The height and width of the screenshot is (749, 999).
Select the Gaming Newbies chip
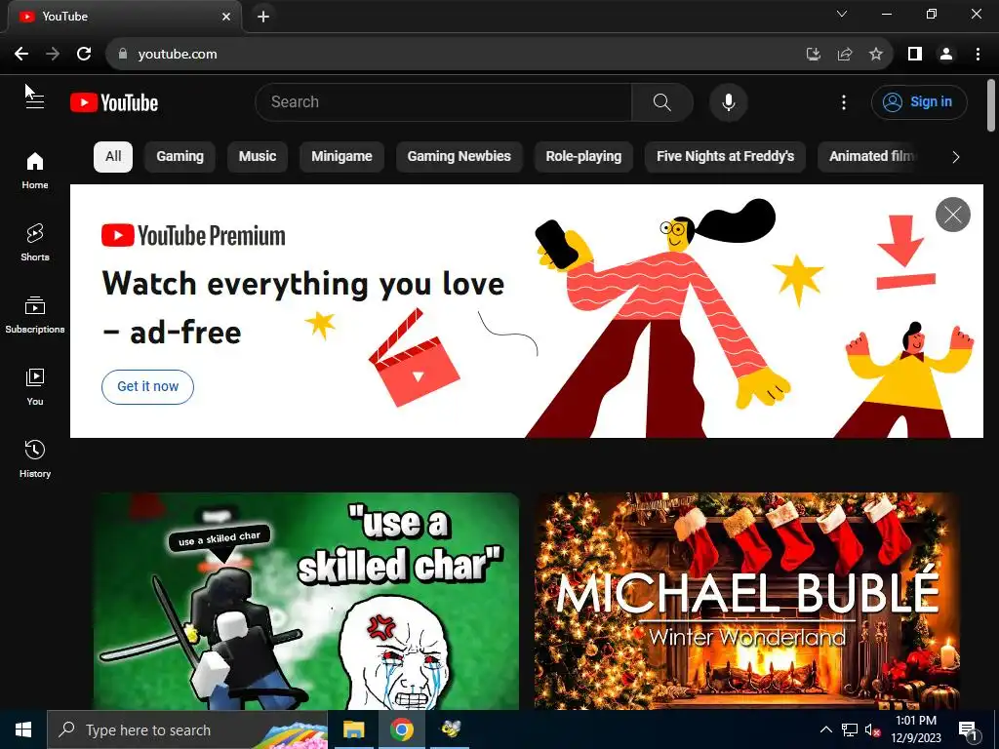point(459,157)
